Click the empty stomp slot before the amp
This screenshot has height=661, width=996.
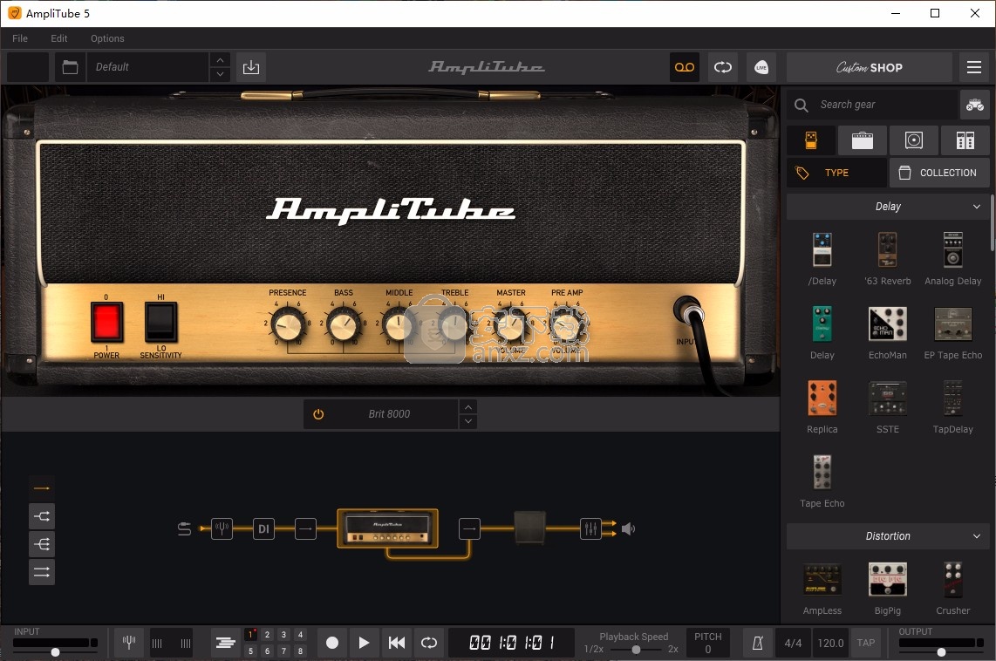click(x=305, y=528)
